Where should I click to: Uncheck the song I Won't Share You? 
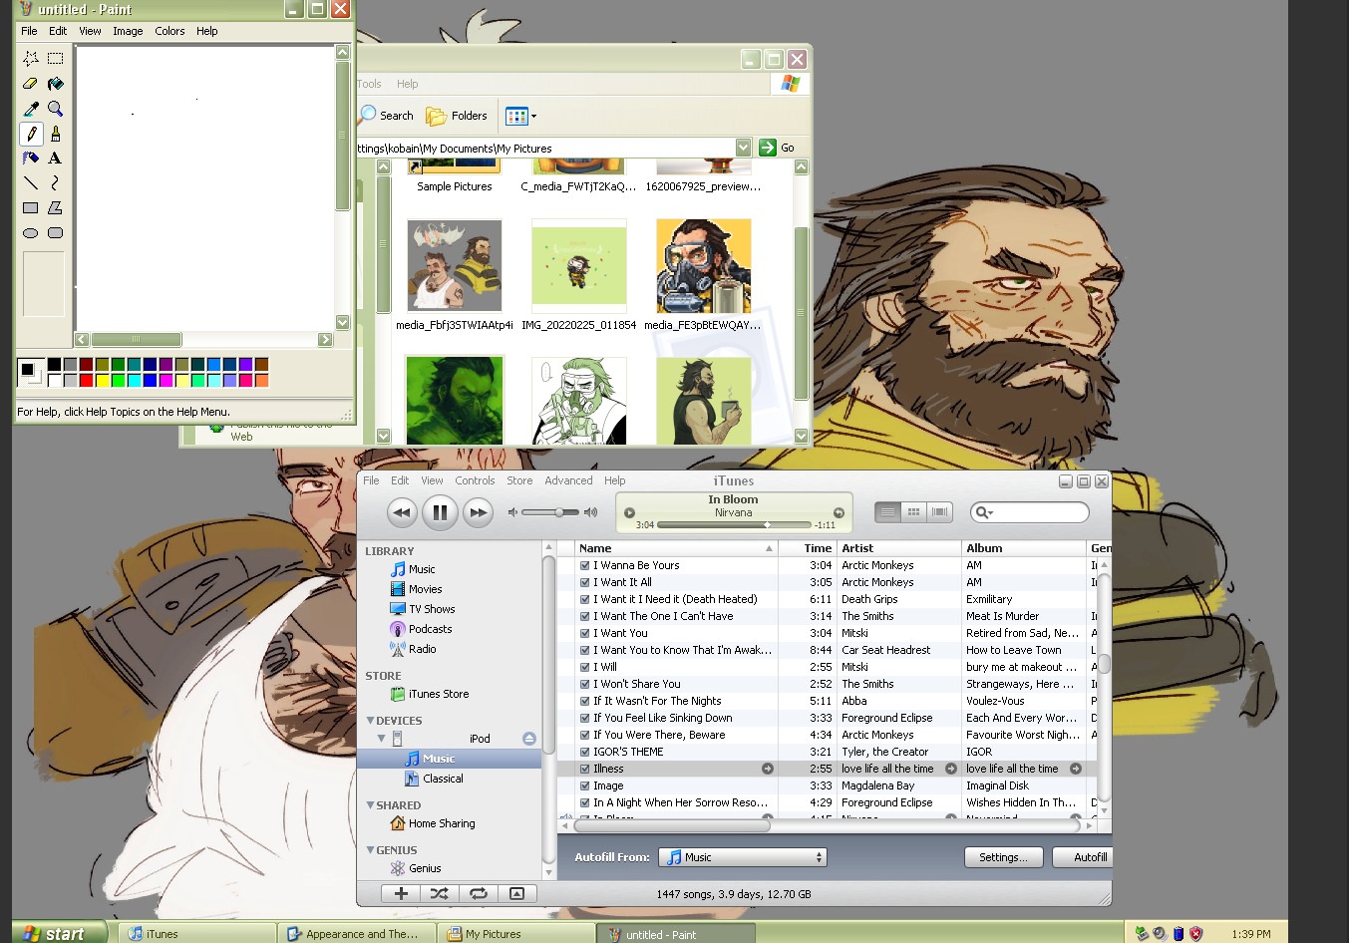(585, 684)
